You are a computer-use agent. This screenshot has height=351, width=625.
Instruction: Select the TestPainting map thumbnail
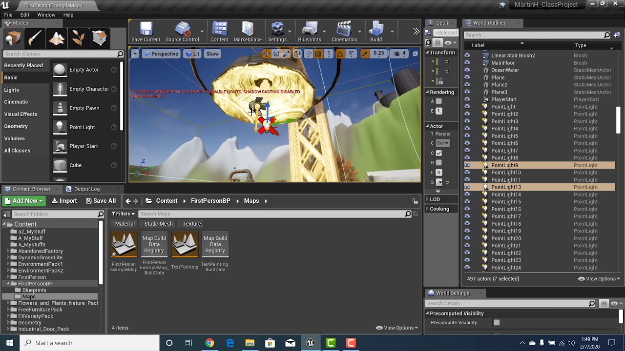(x=185, y=244)
